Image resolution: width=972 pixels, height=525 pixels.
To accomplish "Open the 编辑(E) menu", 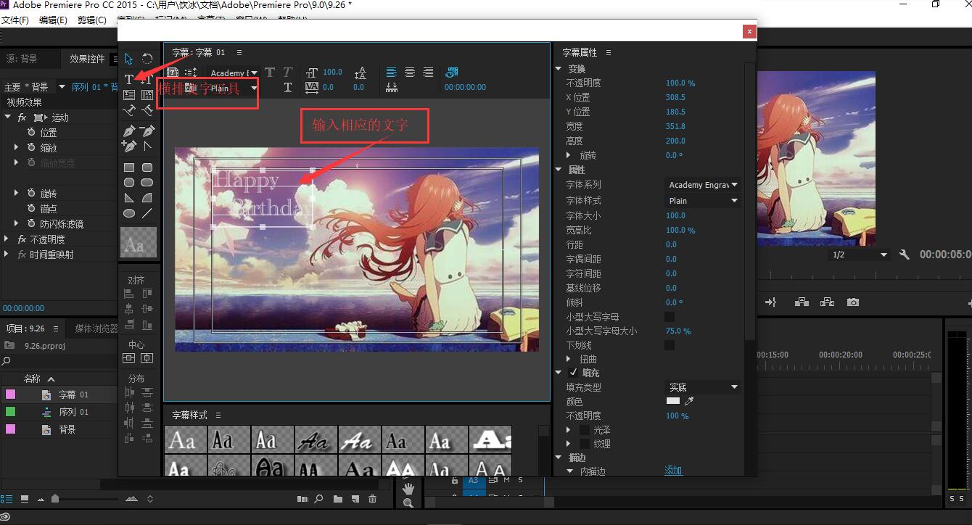I will [x=53, y=20].
